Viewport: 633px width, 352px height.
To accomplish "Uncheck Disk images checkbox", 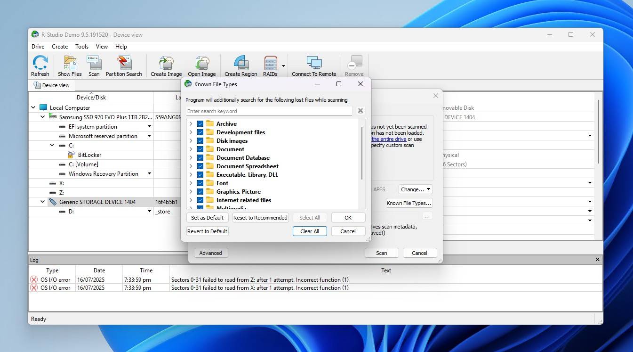I will pyautogui.click(x=200, y=140).
